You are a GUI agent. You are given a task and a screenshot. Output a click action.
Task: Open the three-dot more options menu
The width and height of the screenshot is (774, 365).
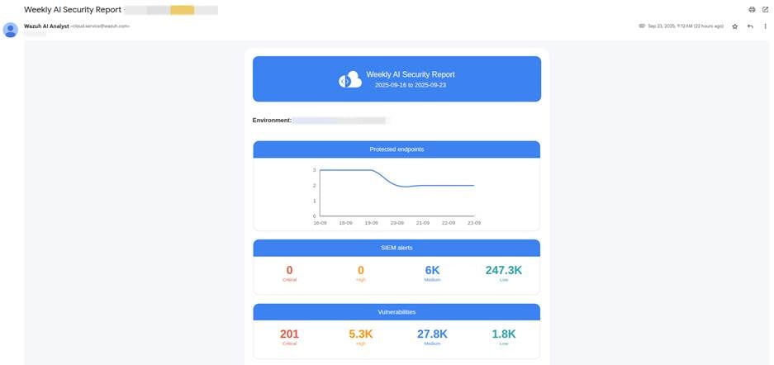(765, 26)
